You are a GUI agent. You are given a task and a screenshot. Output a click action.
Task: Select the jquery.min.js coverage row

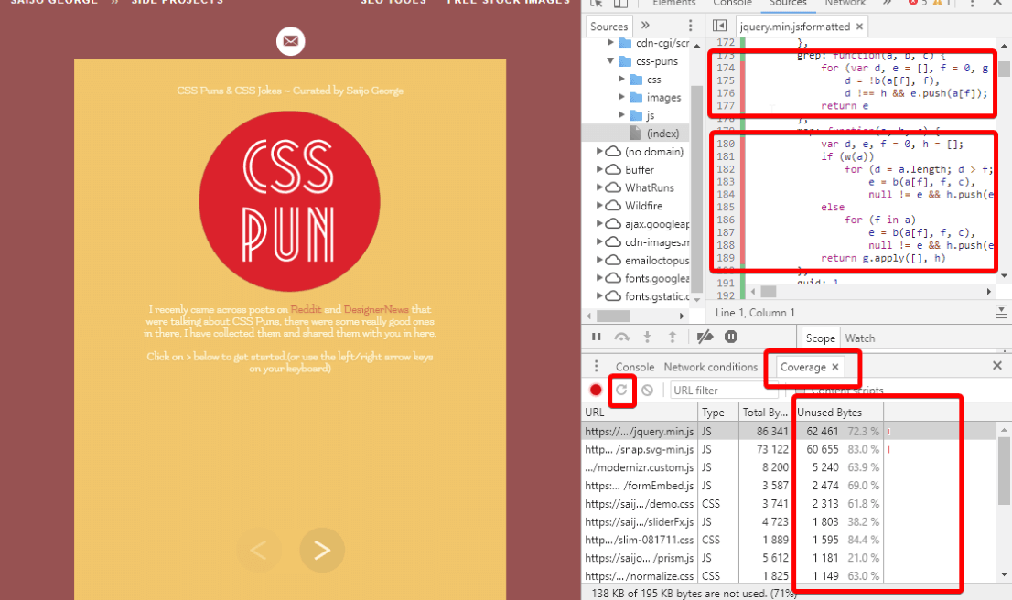(789, 431)
